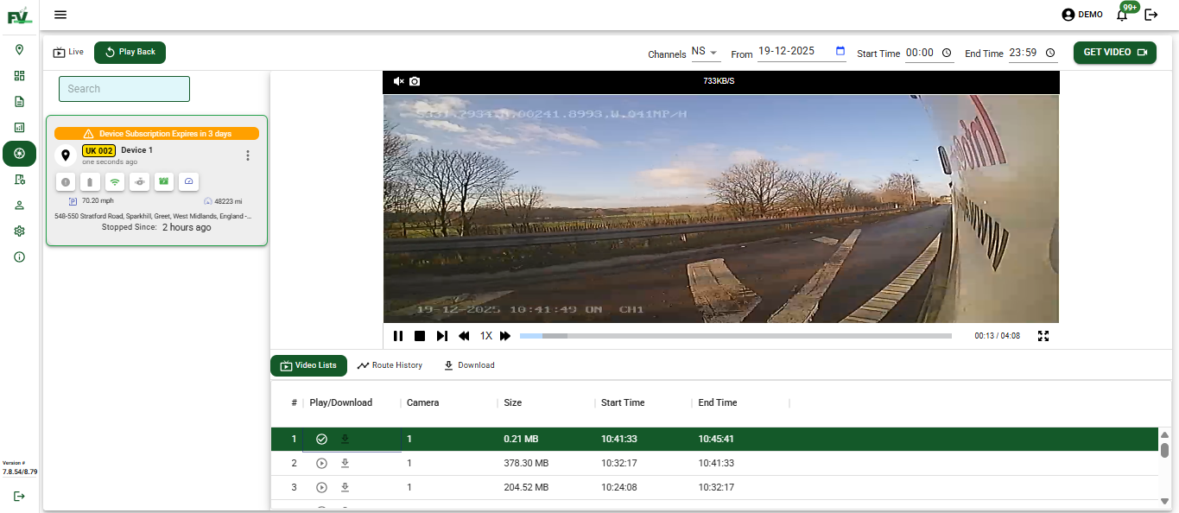Switch to Route History tab
Viewport: 1179px width, 513px height.
point(390,366)
